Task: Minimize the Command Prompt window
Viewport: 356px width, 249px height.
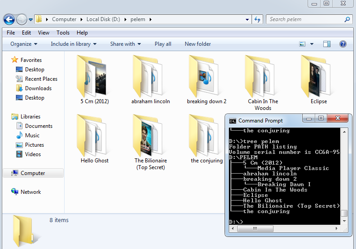Action: (x=308, y=118)
